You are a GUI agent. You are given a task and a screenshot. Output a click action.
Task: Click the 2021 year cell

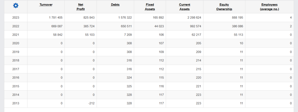pos(16,35)
